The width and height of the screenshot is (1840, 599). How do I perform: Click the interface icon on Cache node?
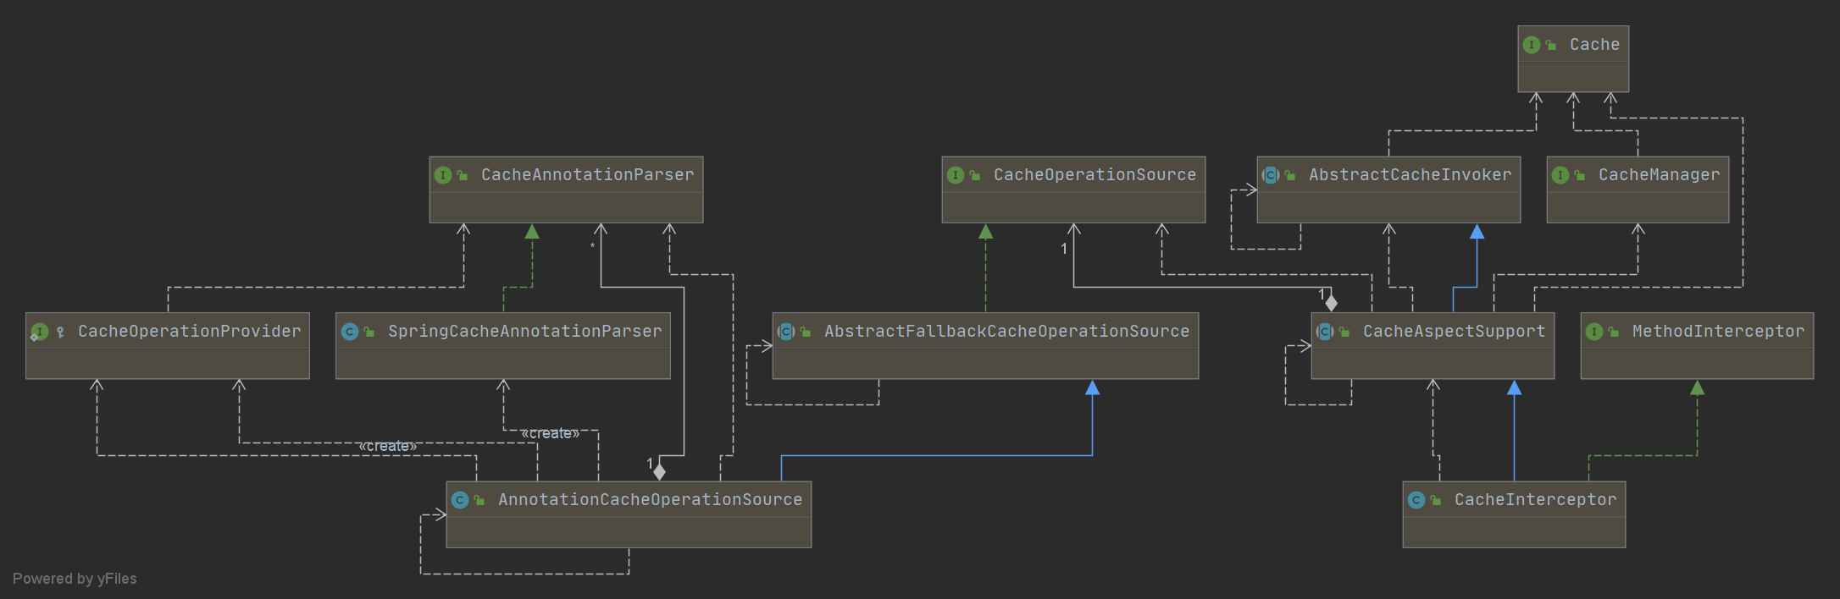[1532, 45]
